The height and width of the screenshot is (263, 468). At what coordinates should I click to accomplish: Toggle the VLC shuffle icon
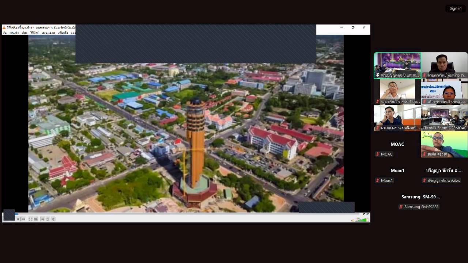(53, 219)
